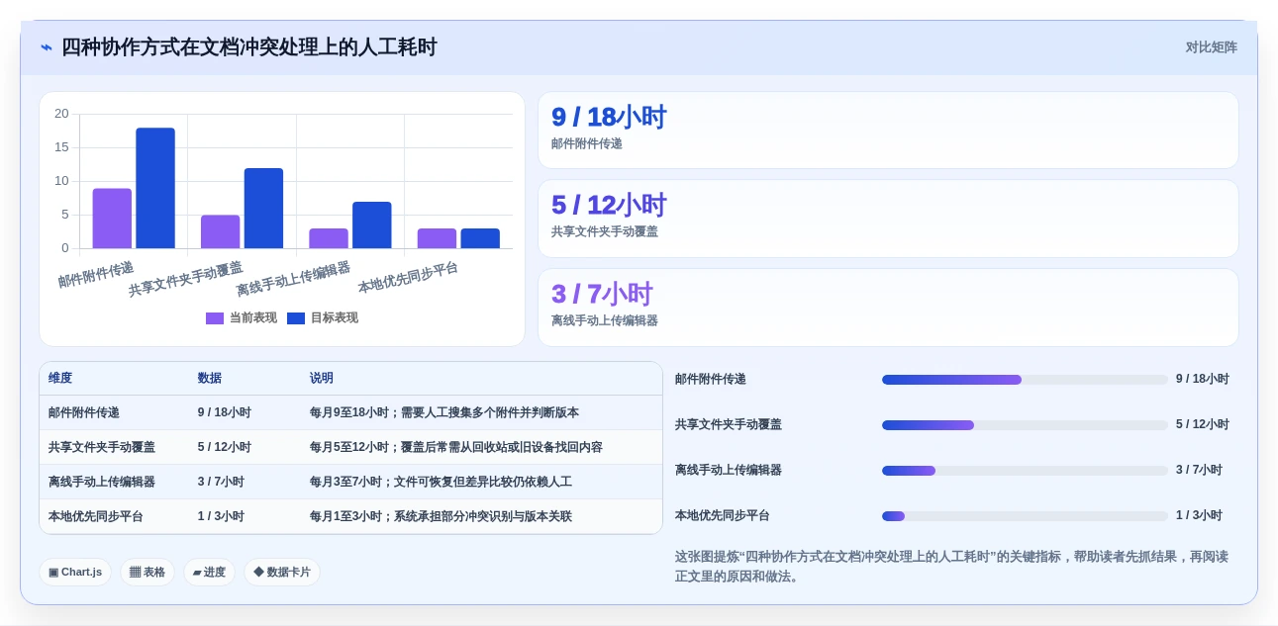Click the lightning icon beside the title

point(46,47)
